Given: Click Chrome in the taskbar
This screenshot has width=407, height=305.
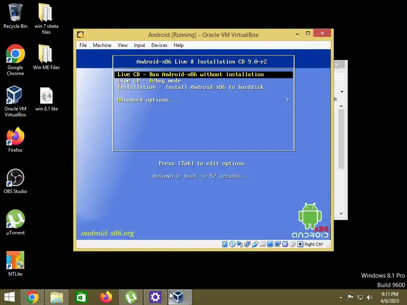Looking at the screenshot, I should point(32,297).
